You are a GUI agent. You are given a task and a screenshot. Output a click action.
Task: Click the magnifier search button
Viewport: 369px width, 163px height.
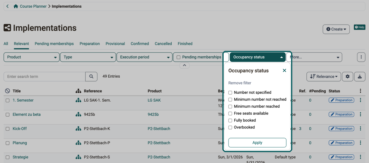click(91, 76)
